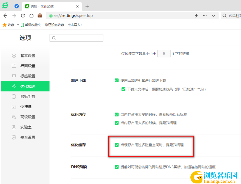Toggle 当缓存占用过多磁盘空间时 checkbox
This screenshot has width=241, height=184.
[117, 145]
